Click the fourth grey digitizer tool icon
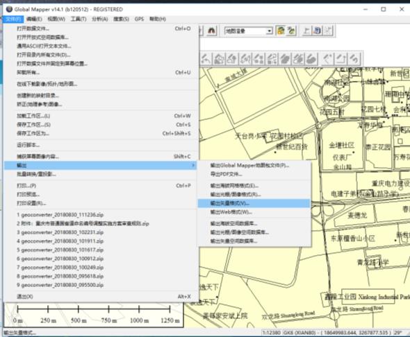410x337 pixels. (245, 59)
